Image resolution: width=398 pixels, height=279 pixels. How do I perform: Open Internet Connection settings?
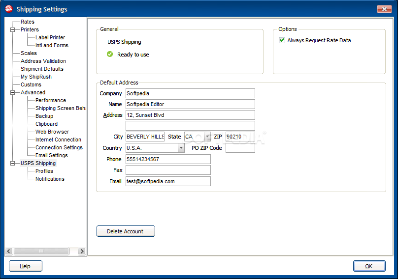[x=58, y=139]
